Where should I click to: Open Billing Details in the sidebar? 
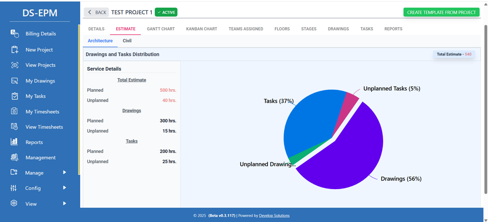pos(41,34)
